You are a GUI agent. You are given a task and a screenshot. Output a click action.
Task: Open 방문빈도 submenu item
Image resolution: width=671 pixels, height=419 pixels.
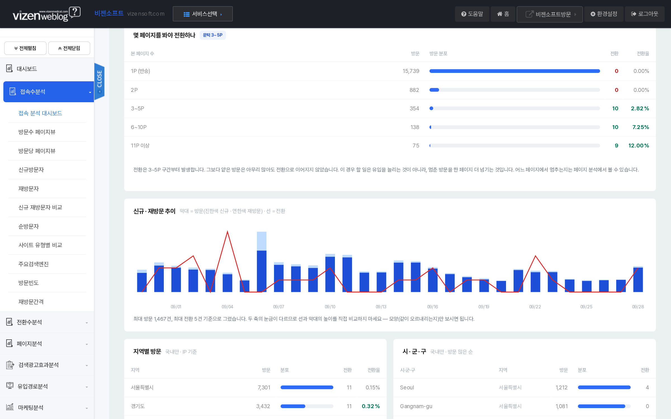[x=29, y=283]
